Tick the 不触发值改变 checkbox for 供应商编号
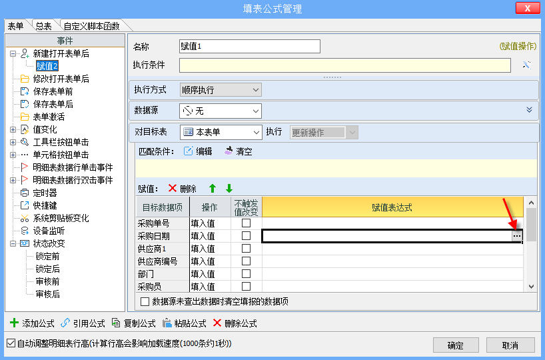Viewport: 545px width, 360px height. (x=246, y=261)
